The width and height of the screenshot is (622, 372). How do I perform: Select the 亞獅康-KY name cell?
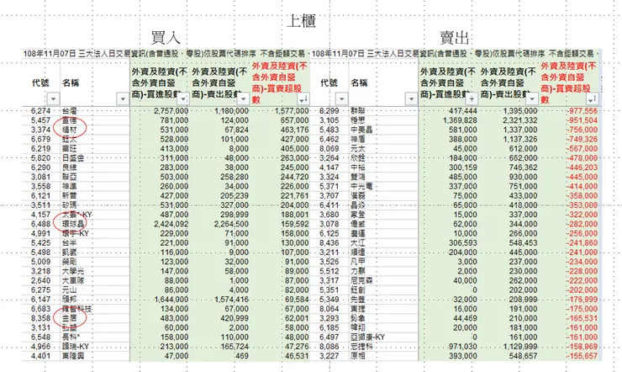[x=367, y=337]
